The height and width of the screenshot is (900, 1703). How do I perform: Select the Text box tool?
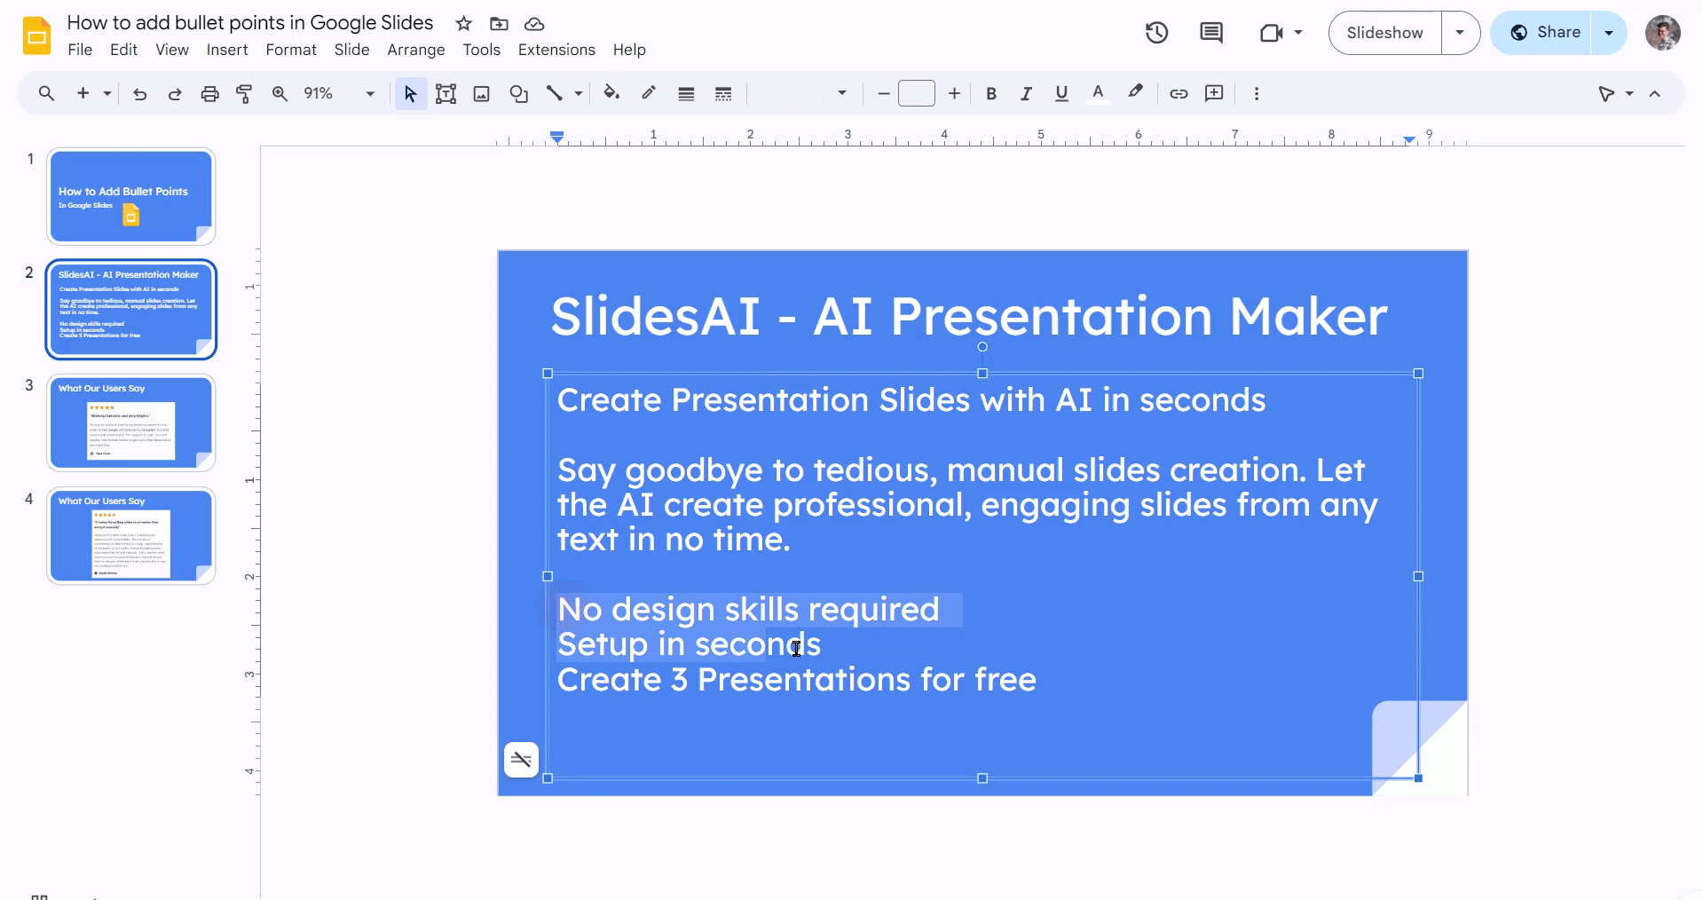pos(445,93)
